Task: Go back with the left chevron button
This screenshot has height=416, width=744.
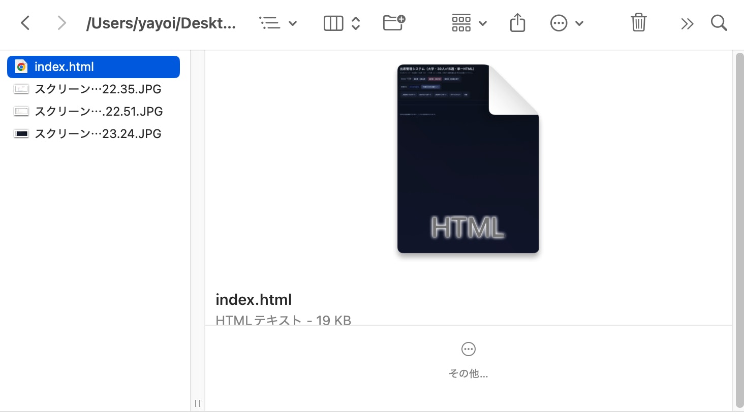Action: [25, 23]
